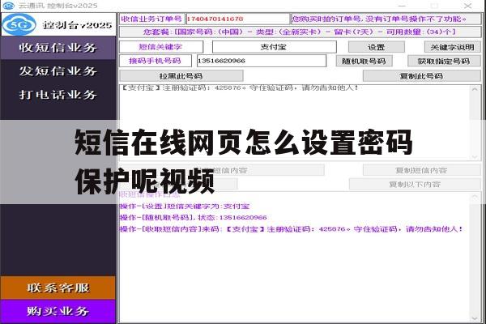Click log line 操作-[随机取号码] 状态

point(193,217)
